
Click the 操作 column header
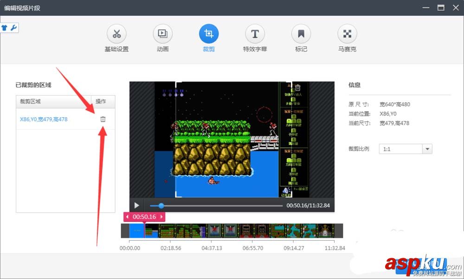coord(103,101)
